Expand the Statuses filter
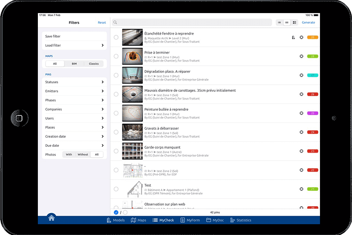352x235 pixels. [x=74, y=82]
